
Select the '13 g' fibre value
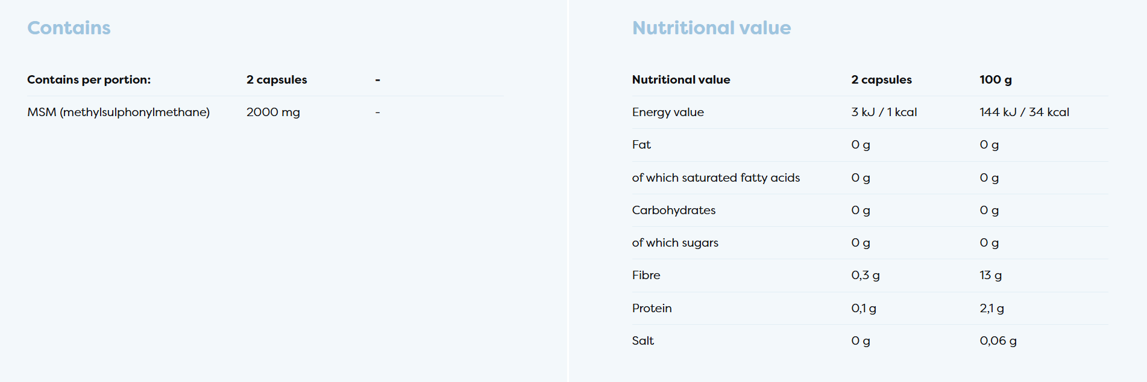tap(990, 275)
